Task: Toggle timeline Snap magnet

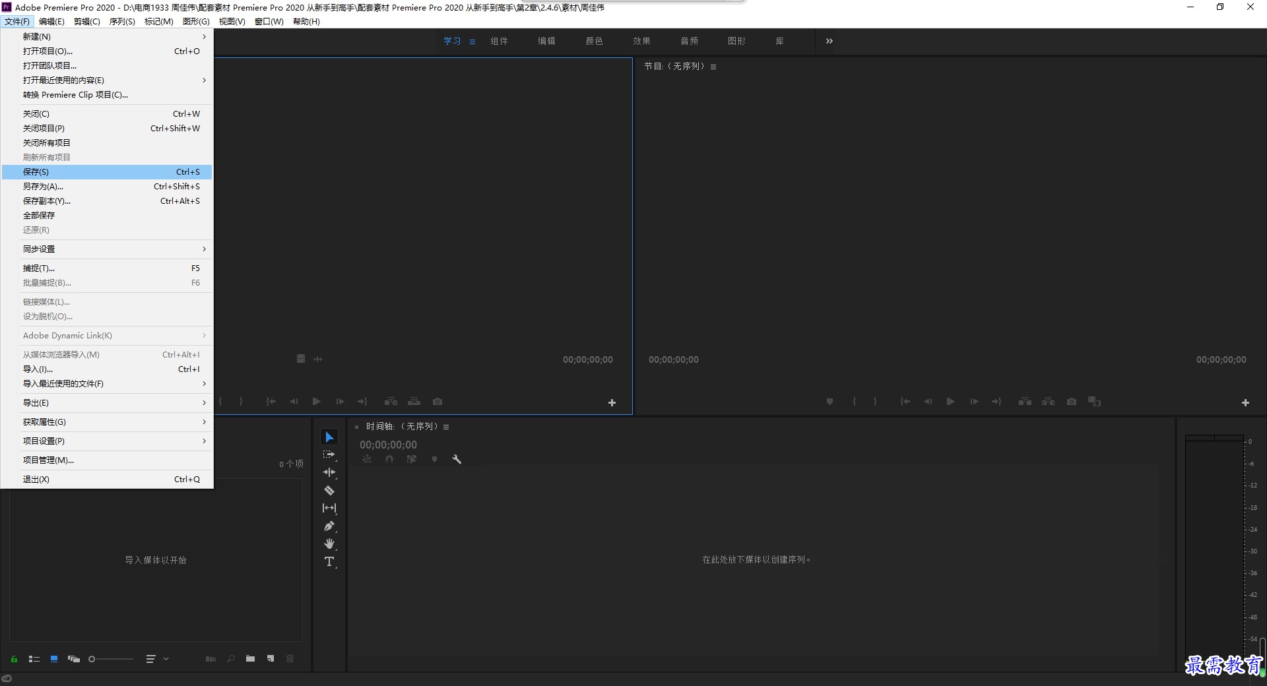Action: [389, 459]
